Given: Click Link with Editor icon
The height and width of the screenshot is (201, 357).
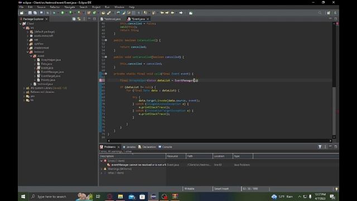Looking at the screenshot, I should pos(79,19).
